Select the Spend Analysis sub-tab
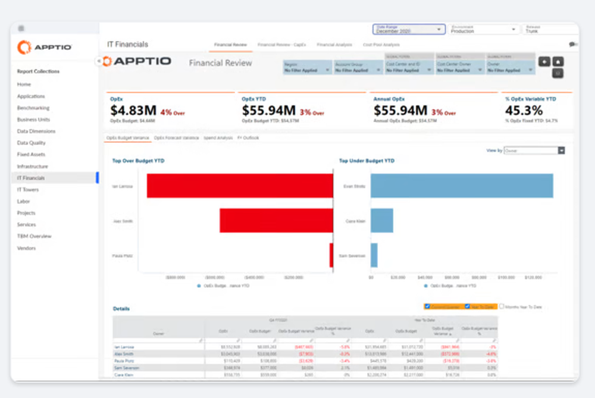595x398 pixels. [218, 138]
